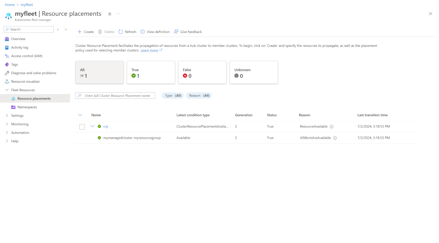Open the Type: (All) filter dropdown
This screenshot has height=243, width=439.
pyautogui.click(x=172, y=96)
